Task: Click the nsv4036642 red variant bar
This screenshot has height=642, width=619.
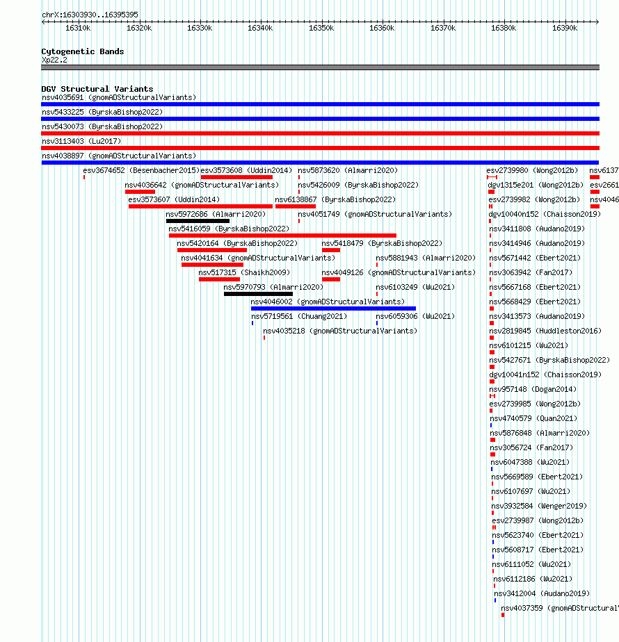Action: click(x=140, y=192)
